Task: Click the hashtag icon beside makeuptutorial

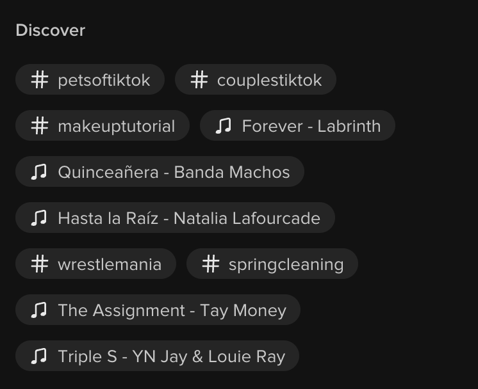Action: [40, 126]
